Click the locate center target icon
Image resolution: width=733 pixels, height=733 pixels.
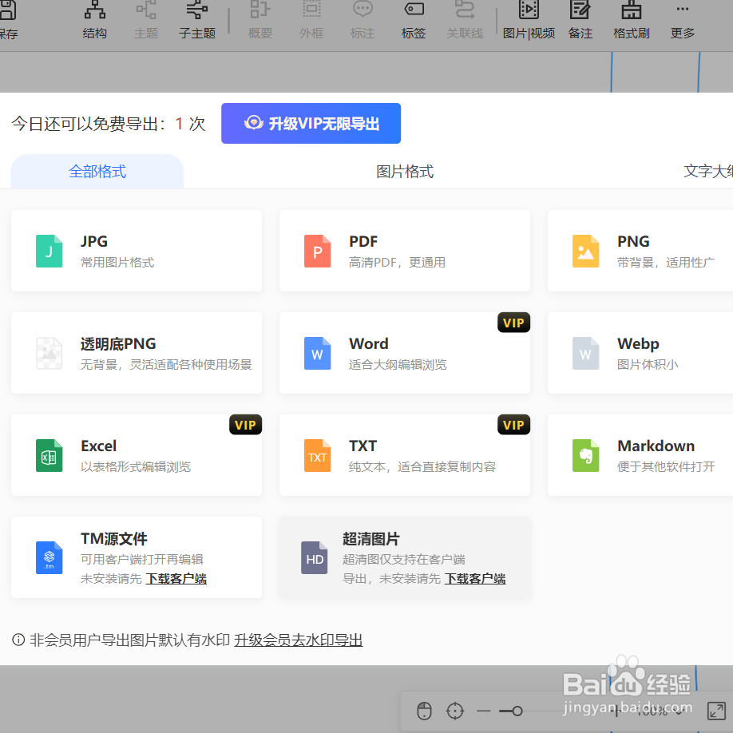click(x=455, y=711)
